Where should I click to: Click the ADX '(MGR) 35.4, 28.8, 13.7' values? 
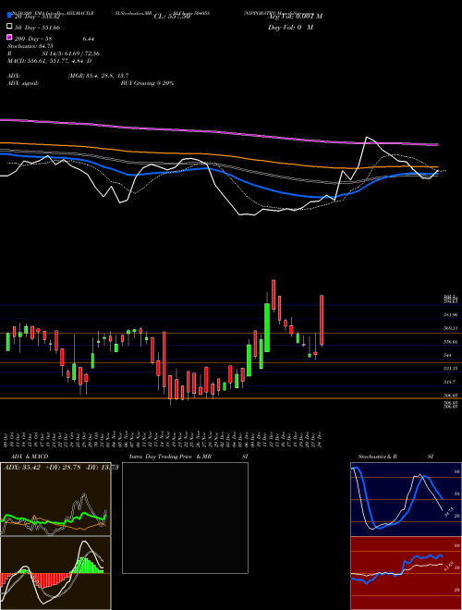(98, 76)
